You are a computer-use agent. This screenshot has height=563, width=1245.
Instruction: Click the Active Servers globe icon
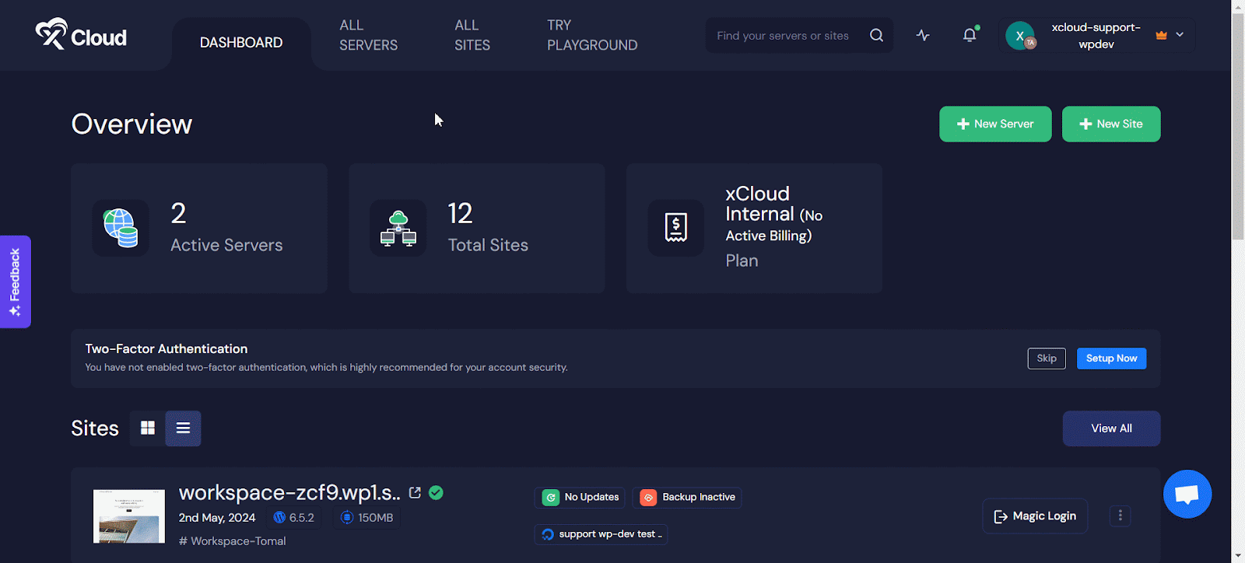[x=121, y=228]
